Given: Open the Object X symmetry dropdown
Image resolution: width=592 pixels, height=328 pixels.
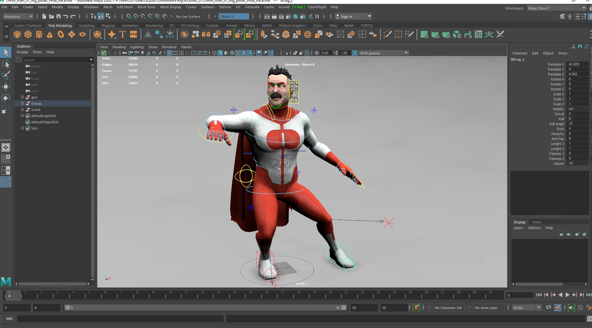Looking at the screenshot, I should coord(234,16).
